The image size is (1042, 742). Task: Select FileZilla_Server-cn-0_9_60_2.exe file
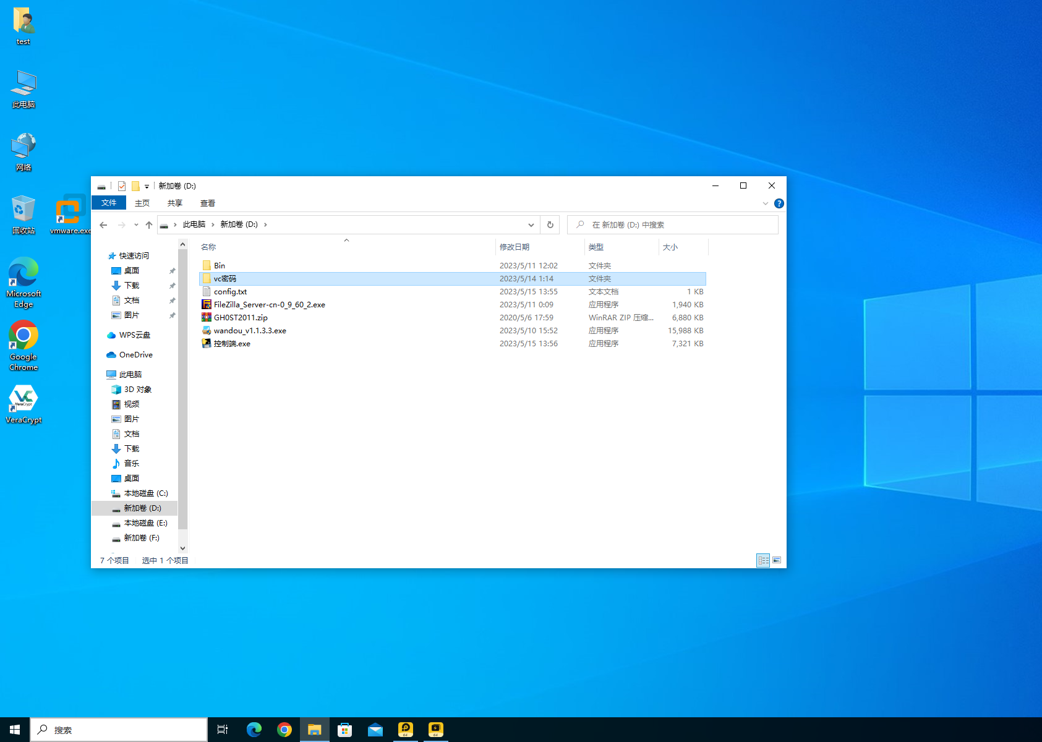point(453,305)
